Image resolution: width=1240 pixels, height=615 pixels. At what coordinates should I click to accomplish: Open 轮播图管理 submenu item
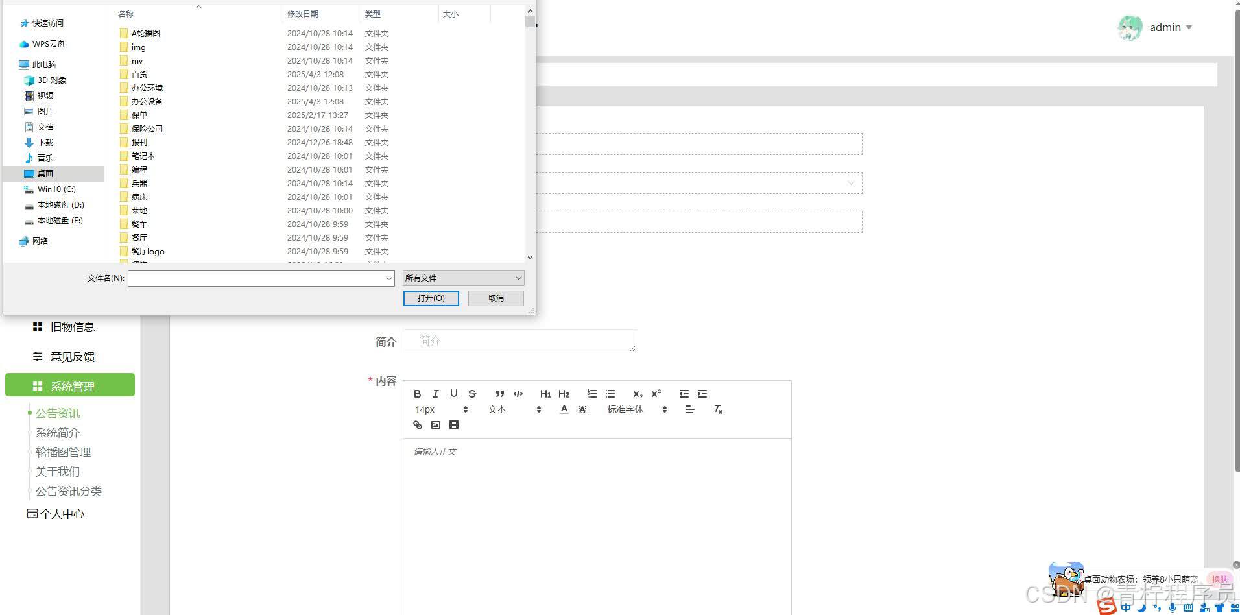click(x=63, y=452)
